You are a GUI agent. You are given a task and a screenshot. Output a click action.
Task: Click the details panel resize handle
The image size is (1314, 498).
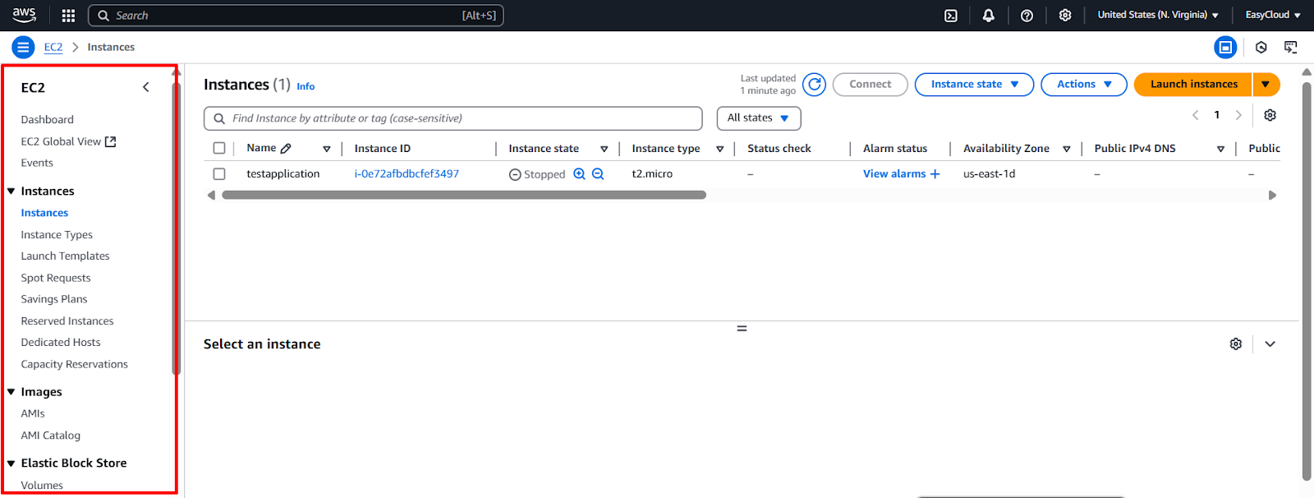click(x=742, y=328)
